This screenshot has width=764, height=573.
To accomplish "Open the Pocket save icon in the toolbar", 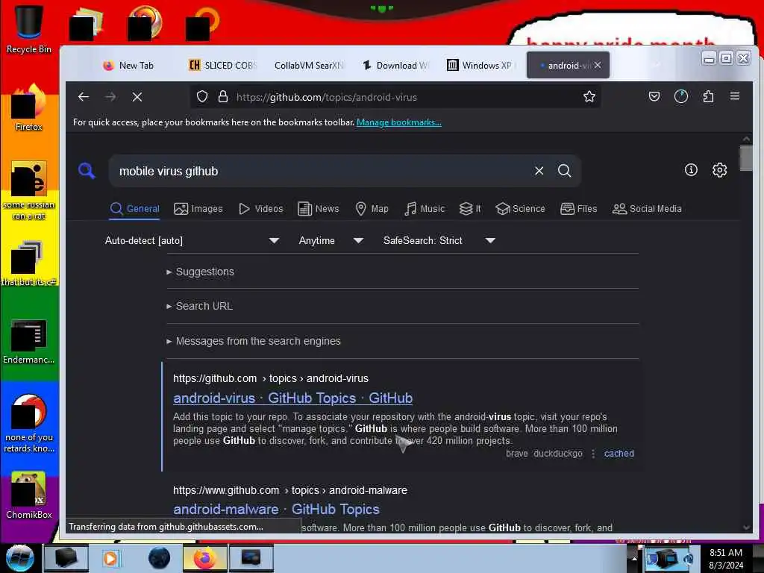I will click(x=654, y=96).
